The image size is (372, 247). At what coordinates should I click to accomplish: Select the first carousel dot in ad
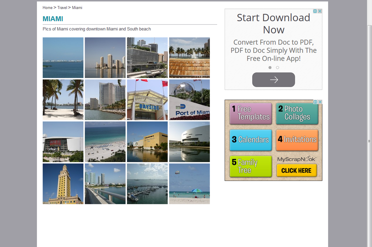click(x=270, y=67)
